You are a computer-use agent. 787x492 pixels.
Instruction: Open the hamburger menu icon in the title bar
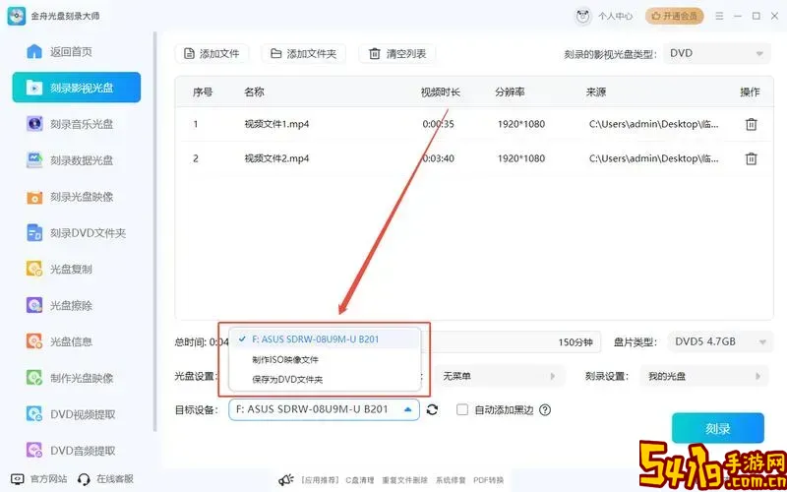pos(720,16)
